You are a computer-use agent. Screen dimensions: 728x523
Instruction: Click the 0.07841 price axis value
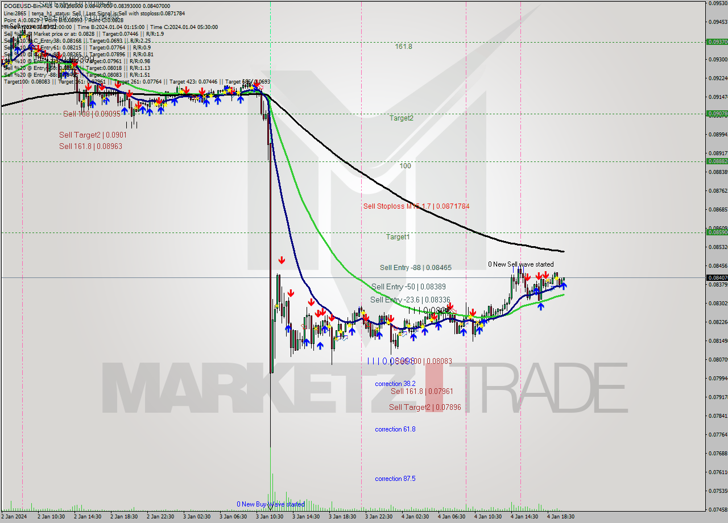717,416
